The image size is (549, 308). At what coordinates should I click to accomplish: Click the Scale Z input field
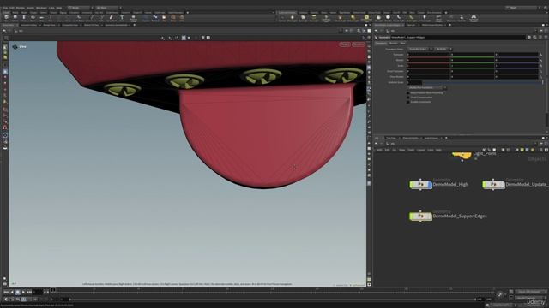[516, 66]
